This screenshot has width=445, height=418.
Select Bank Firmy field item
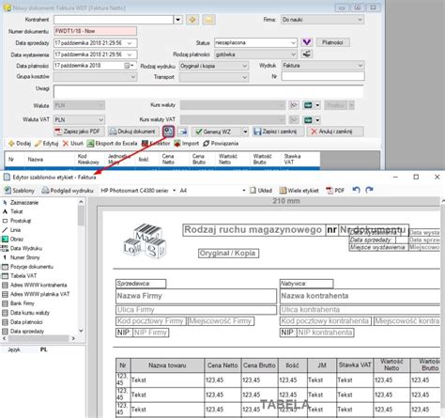pyautogui.click(x=18, y=303)
